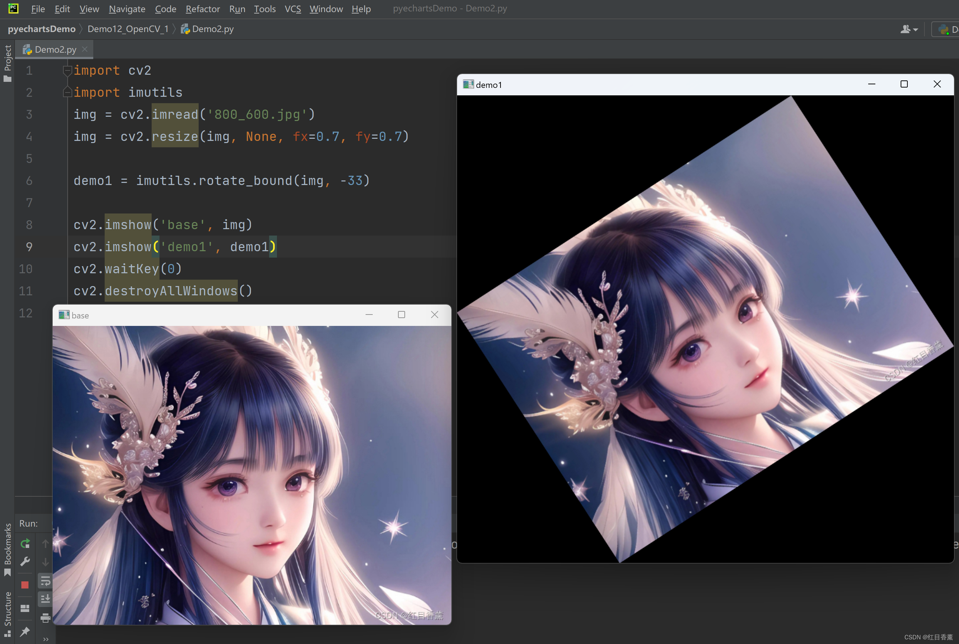This screenshot has width=959, height=644.
Task: Click the base window icon
Action: [64, 315]
